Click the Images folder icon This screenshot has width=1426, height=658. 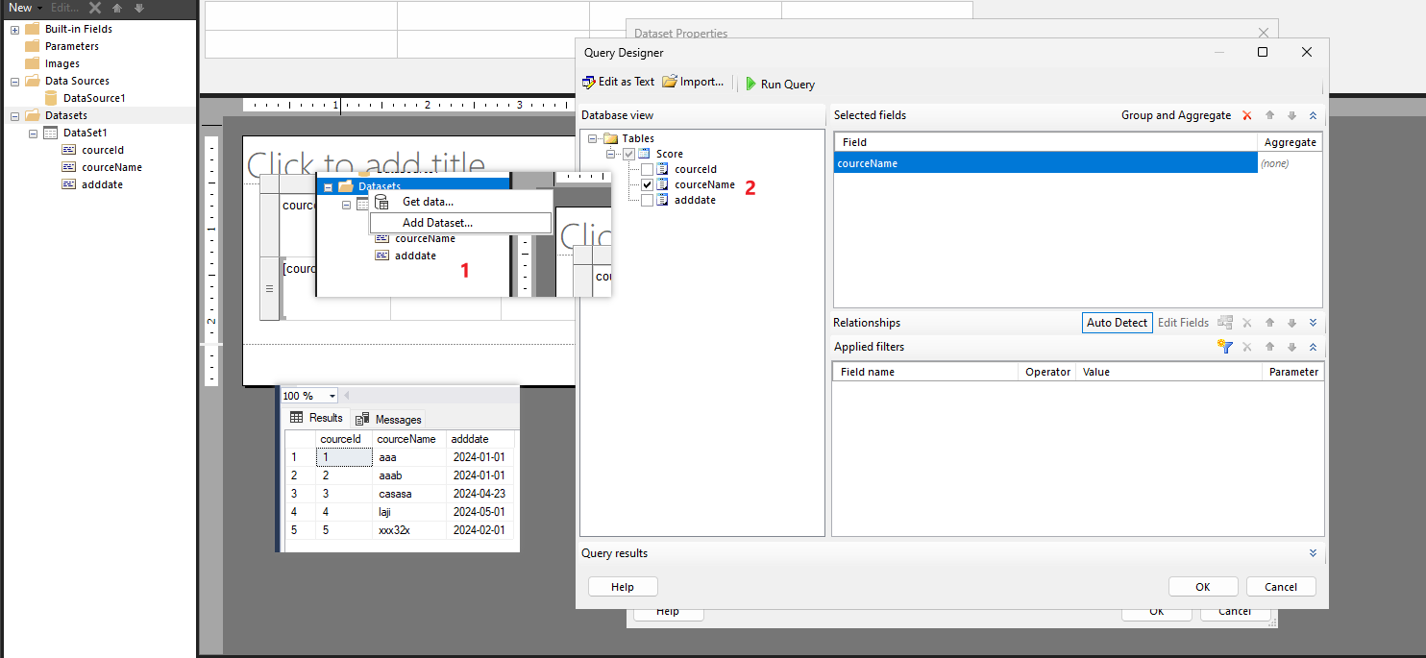[32, 63]
